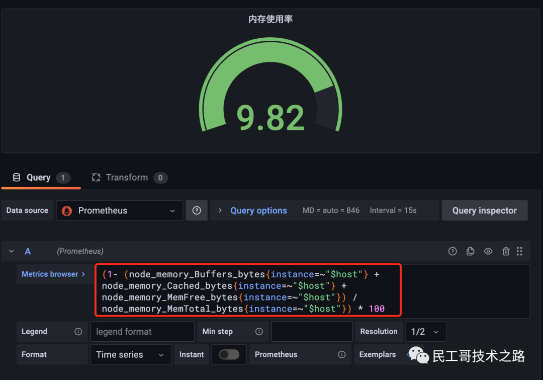Screen dimensions: 543x380
Task: Switch to the Transform tab
Action: 130,178
